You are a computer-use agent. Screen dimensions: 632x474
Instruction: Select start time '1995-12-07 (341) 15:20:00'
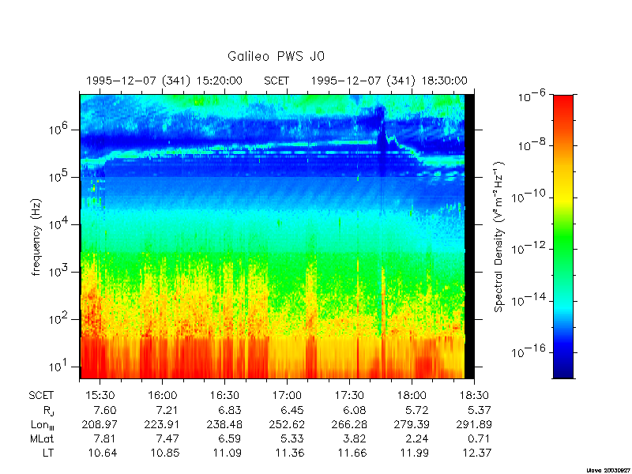click(x=164, y=81)
